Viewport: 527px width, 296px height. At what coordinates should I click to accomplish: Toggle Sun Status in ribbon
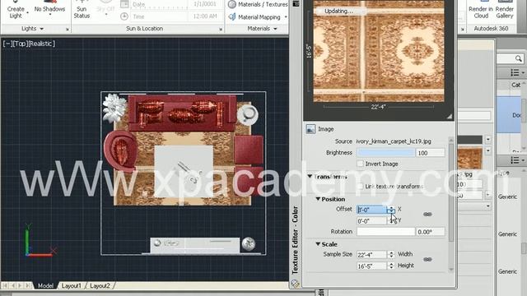[x=82, y=10]
